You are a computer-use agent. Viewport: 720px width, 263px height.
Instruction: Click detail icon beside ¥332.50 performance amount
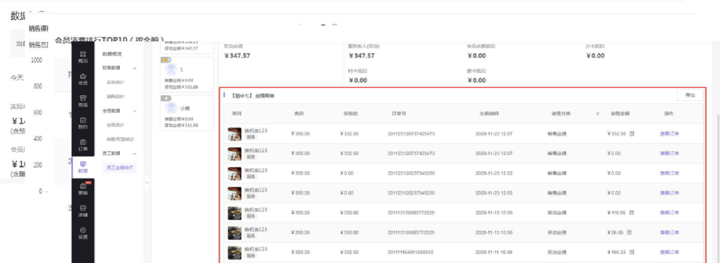click(x=632, y=134)
